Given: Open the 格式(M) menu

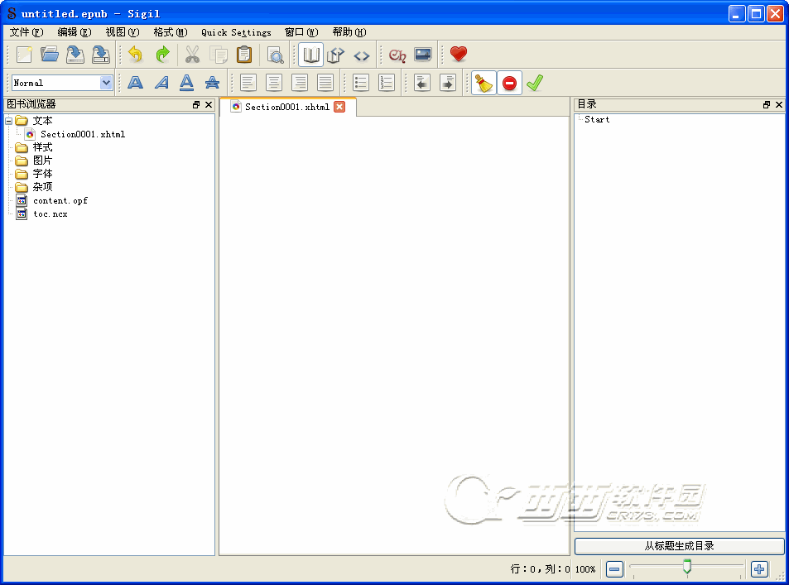Looking at the screenshot, I should click(x=170, y=32).
